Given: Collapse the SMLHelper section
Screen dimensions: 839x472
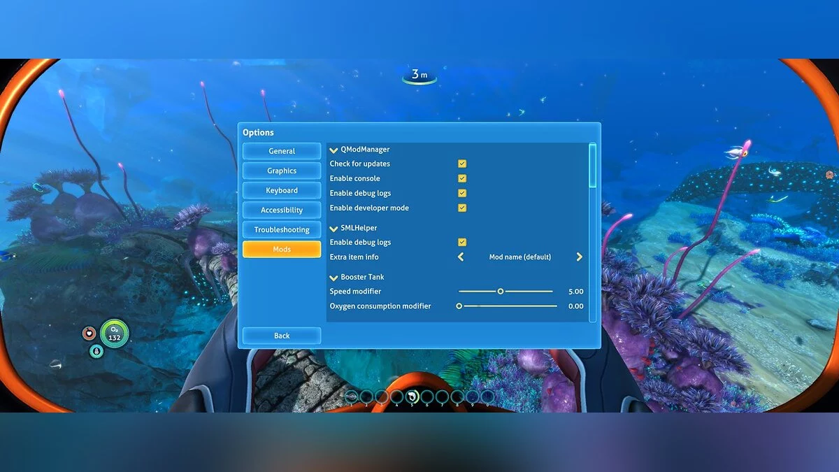Looking at the screenshot, I should 334,227.
